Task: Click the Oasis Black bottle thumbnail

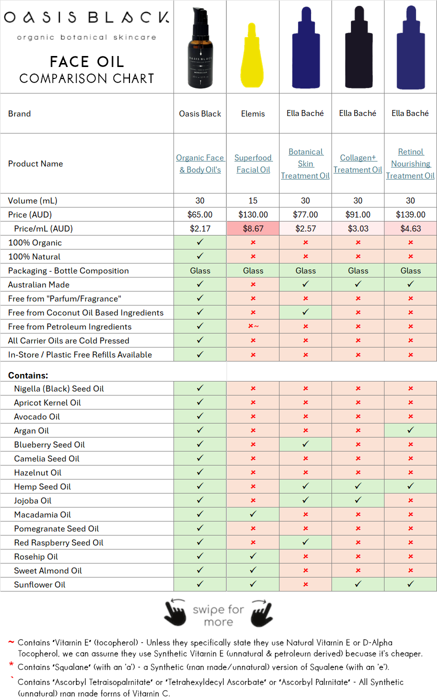Action: [x=199, y=47]
